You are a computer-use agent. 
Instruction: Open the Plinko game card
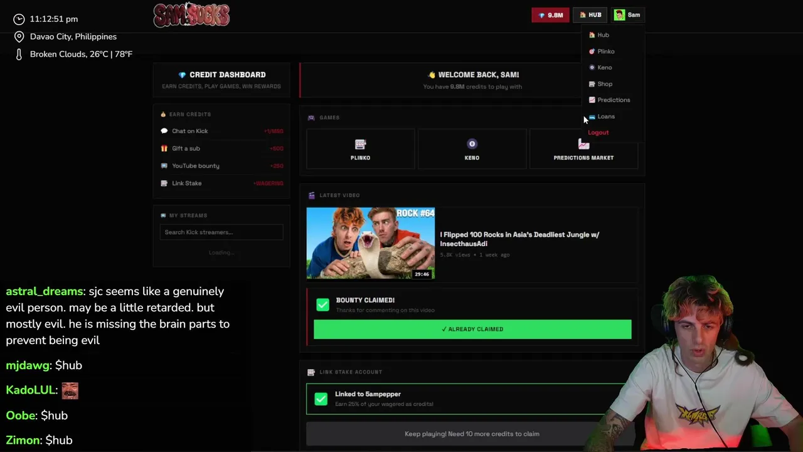361,149
